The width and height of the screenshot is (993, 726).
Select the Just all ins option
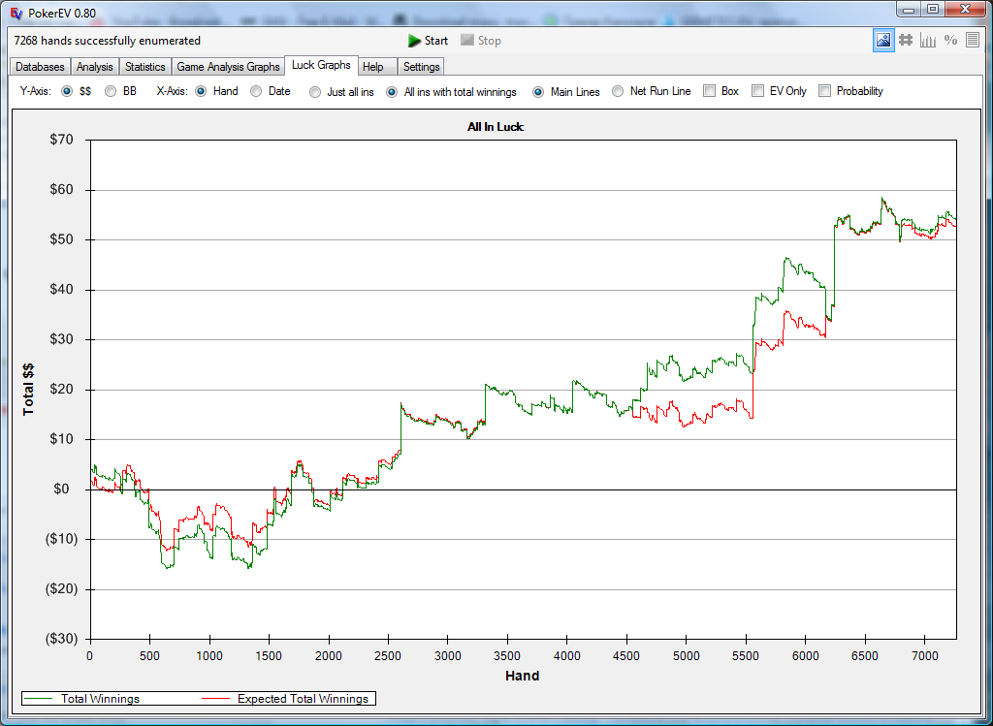click(x=315, y=91)
